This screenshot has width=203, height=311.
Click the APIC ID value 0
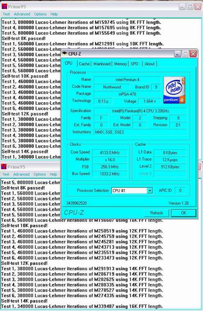point(180,191)
